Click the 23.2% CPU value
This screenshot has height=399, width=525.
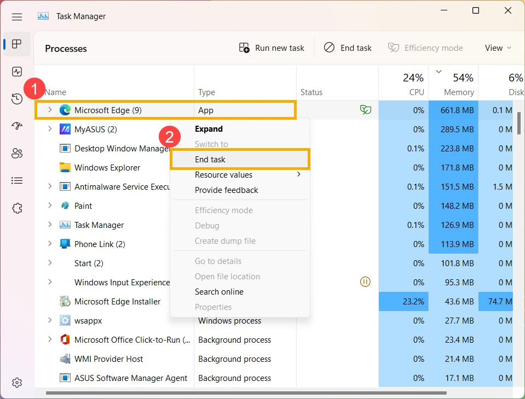pyautogui.click(x=413, y=301)
